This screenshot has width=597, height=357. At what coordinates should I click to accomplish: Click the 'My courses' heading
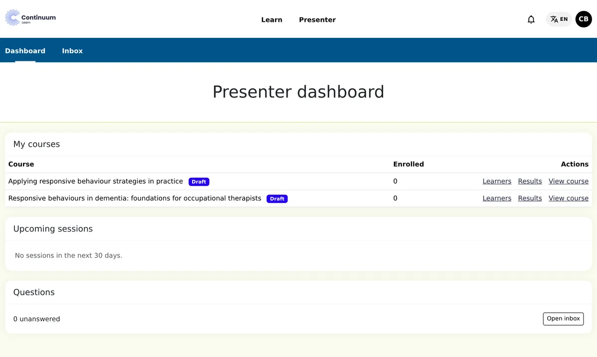(36, 144)
